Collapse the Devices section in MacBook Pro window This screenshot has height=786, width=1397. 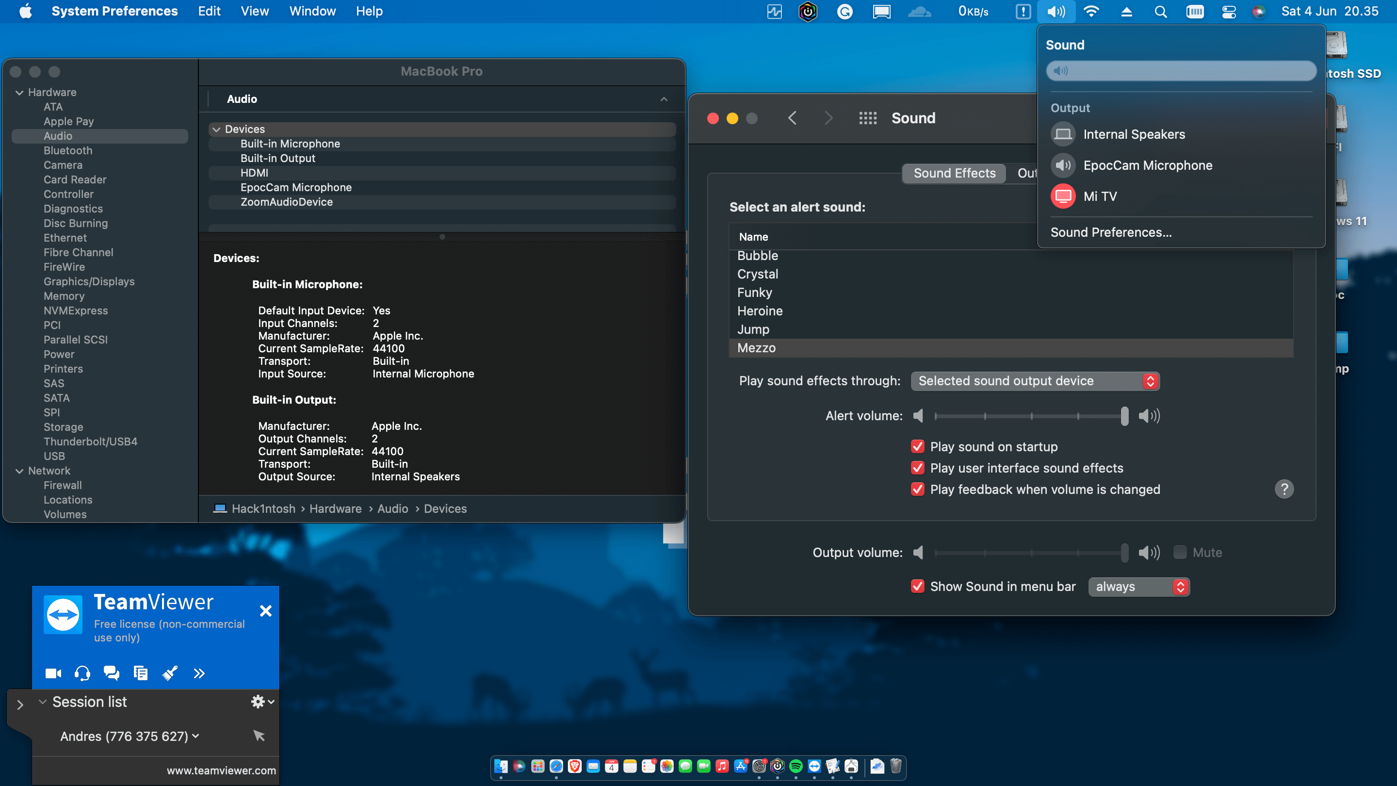pyautogui.click(x=216, y=129)
